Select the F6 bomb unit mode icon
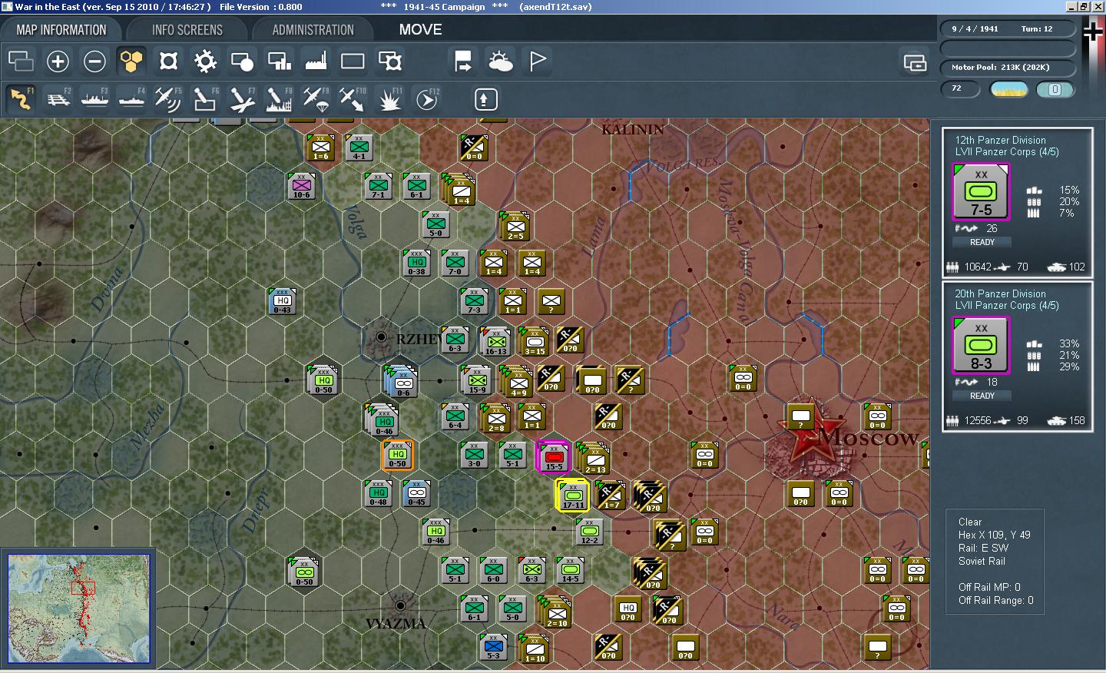1106x673 pixels. coord(205,99)
